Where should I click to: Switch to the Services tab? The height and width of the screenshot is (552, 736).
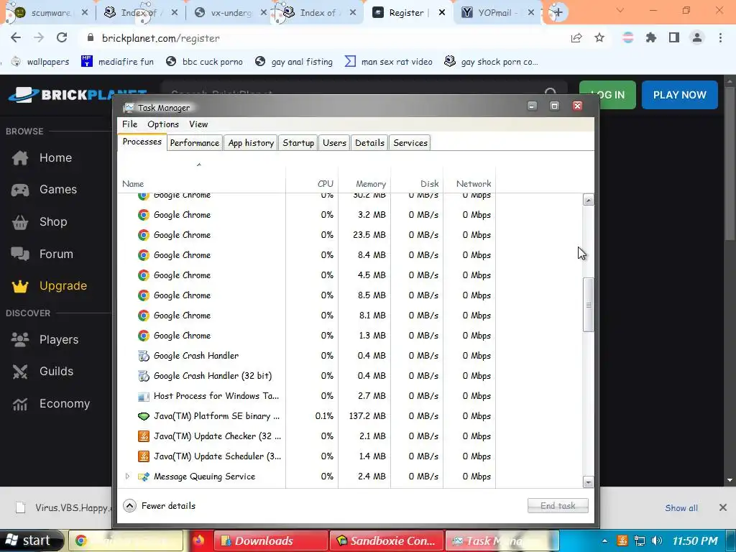pyautogui.click(x=410, y=143)
